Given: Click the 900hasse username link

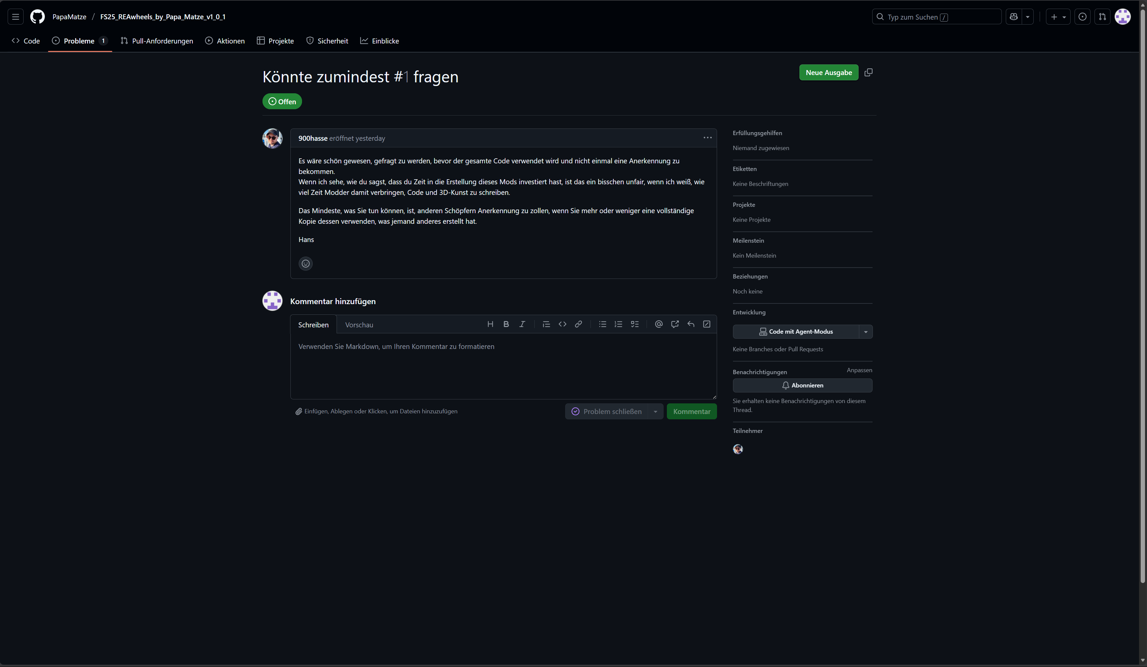Looking at the screenshot, I should (313, 138).
